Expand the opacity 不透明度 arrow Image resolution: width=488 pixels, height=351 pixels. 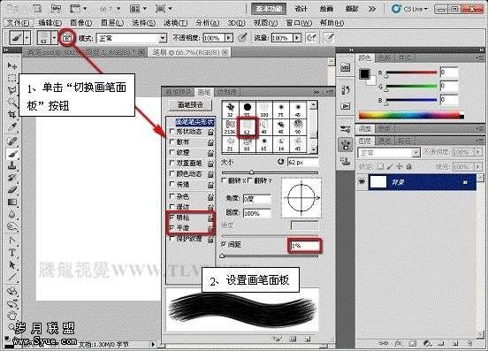229,38
